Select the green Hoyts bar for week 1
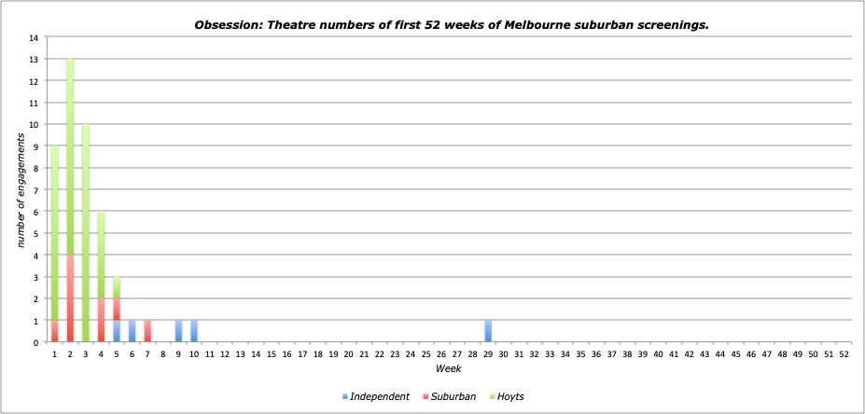This screenshot has height=414, width=865. pos(55,233)
